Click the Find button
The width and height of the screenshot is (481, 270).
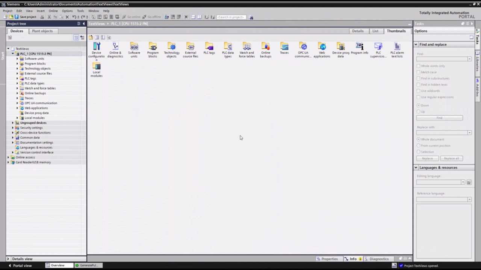coord(439,118)
